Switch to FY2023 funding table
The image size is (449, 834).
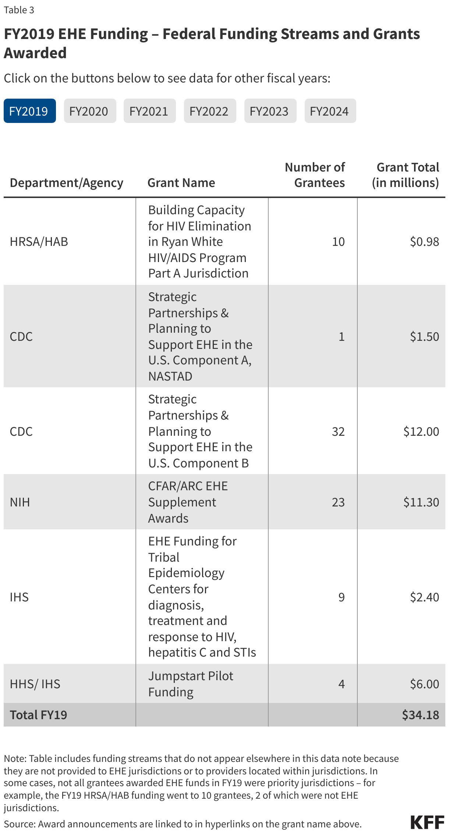coord(270,111)
